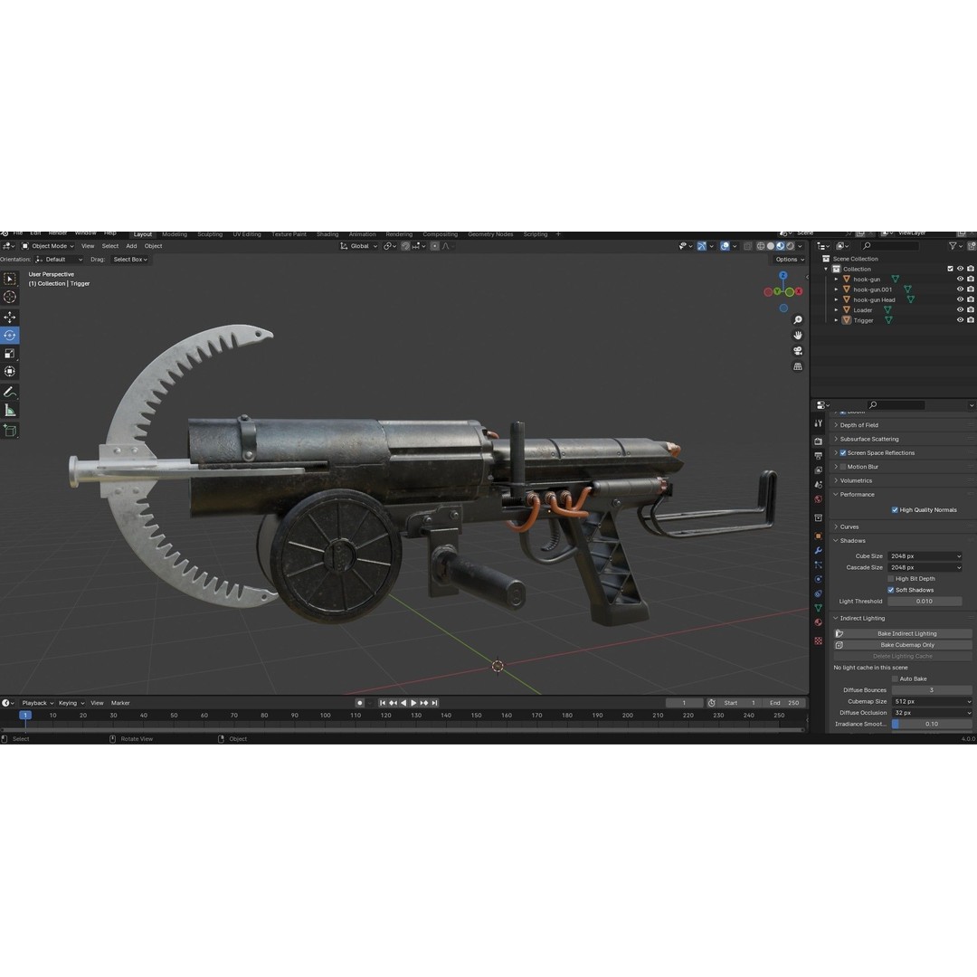Open the viewport Add menu
The width and height of the screenshot is (977, 977).
[131, 246]
